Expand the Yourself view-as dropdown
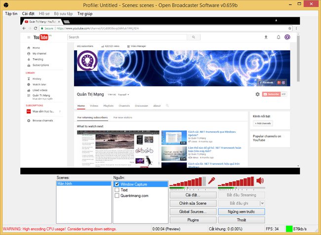Screen dimensions: 321x235 123,95
